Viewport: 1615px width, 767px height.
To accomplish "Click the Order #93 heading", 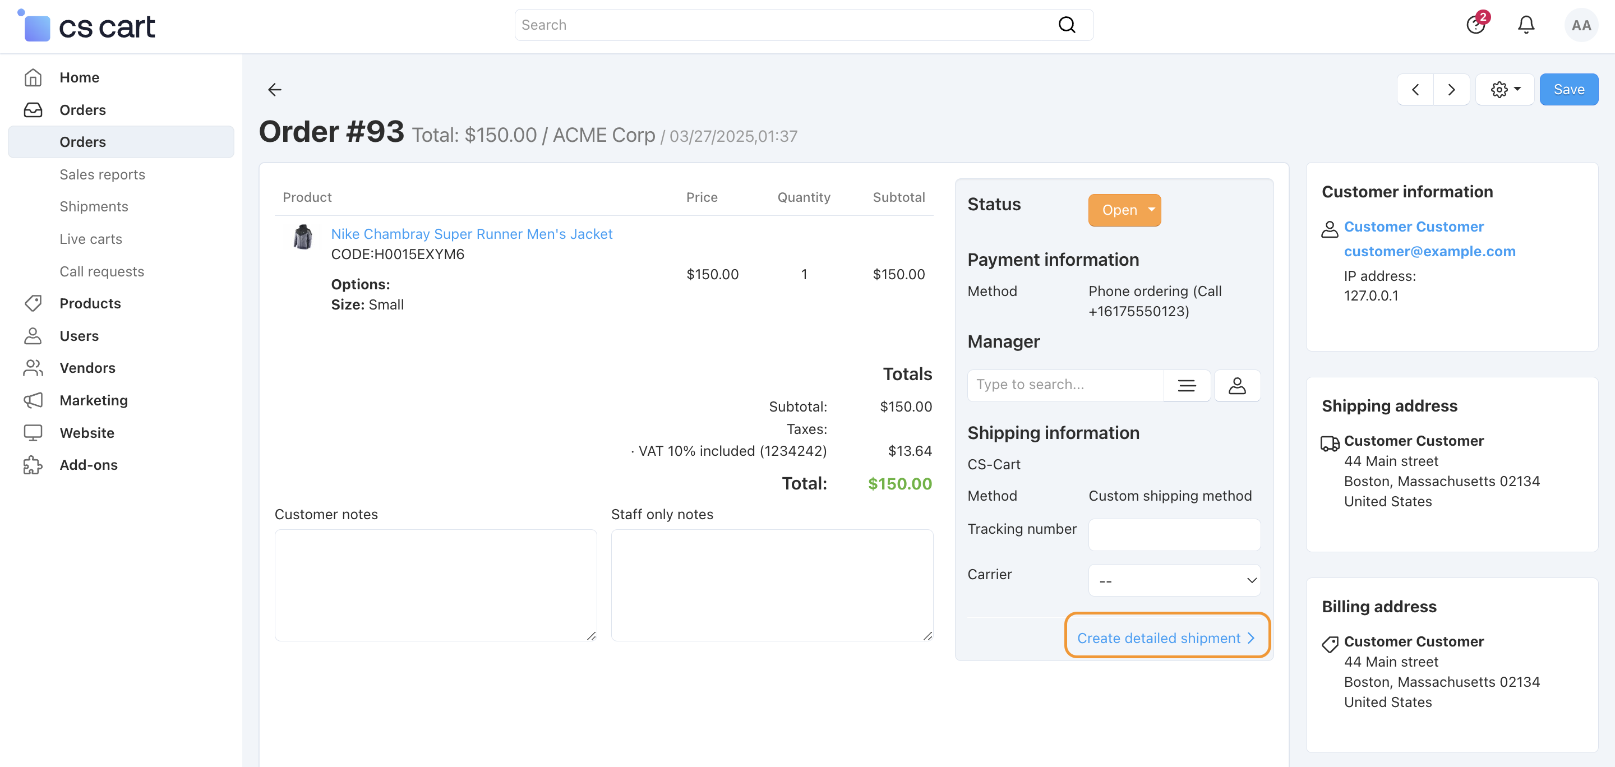I will point(331,132).
